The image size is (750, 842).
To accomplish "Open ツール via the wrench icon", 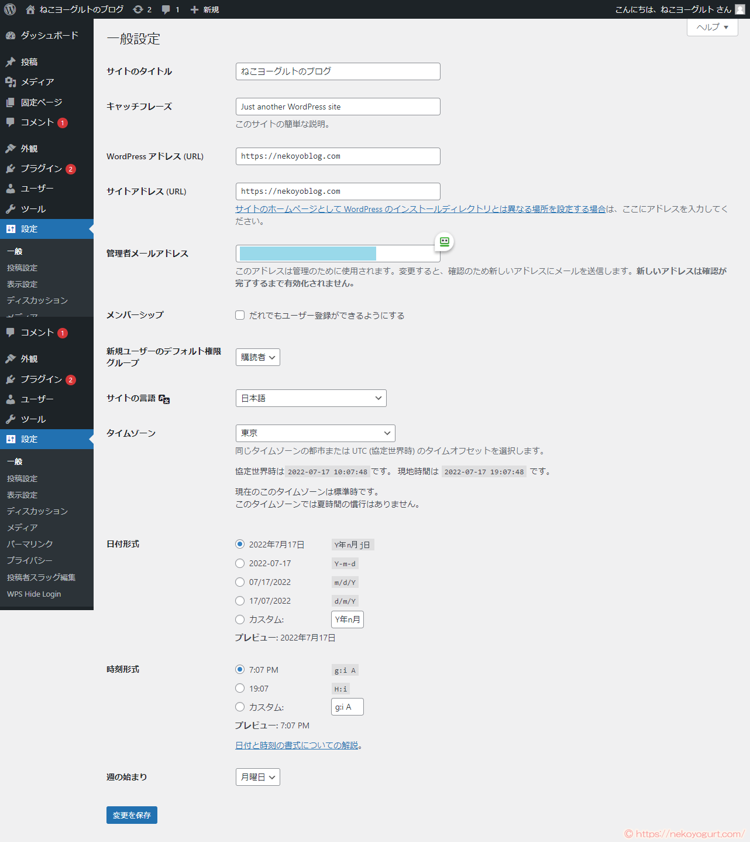I will pos(11,208).
